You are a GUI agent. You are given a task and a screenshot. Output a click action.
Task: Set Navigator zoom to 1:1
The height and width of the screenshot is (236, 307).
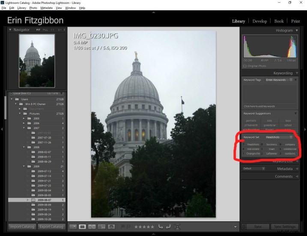pos(53,30)
